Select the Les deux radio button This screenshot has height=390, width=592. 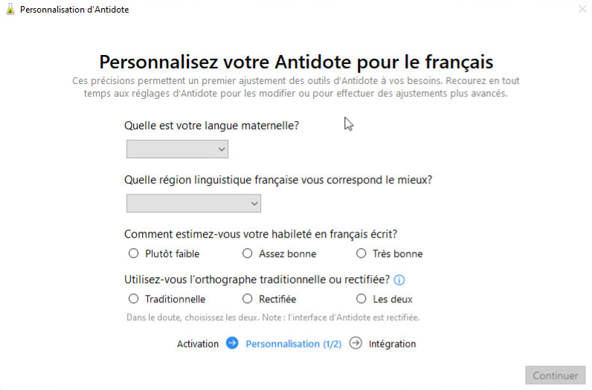361,299
